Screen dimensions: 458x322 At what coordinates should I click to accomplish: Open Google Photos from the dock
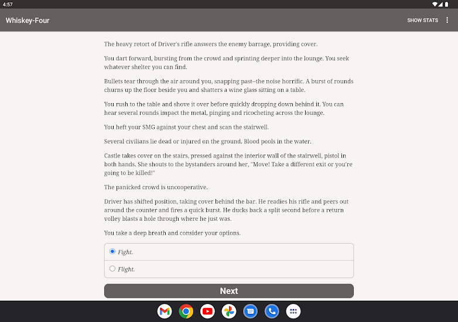229,311
